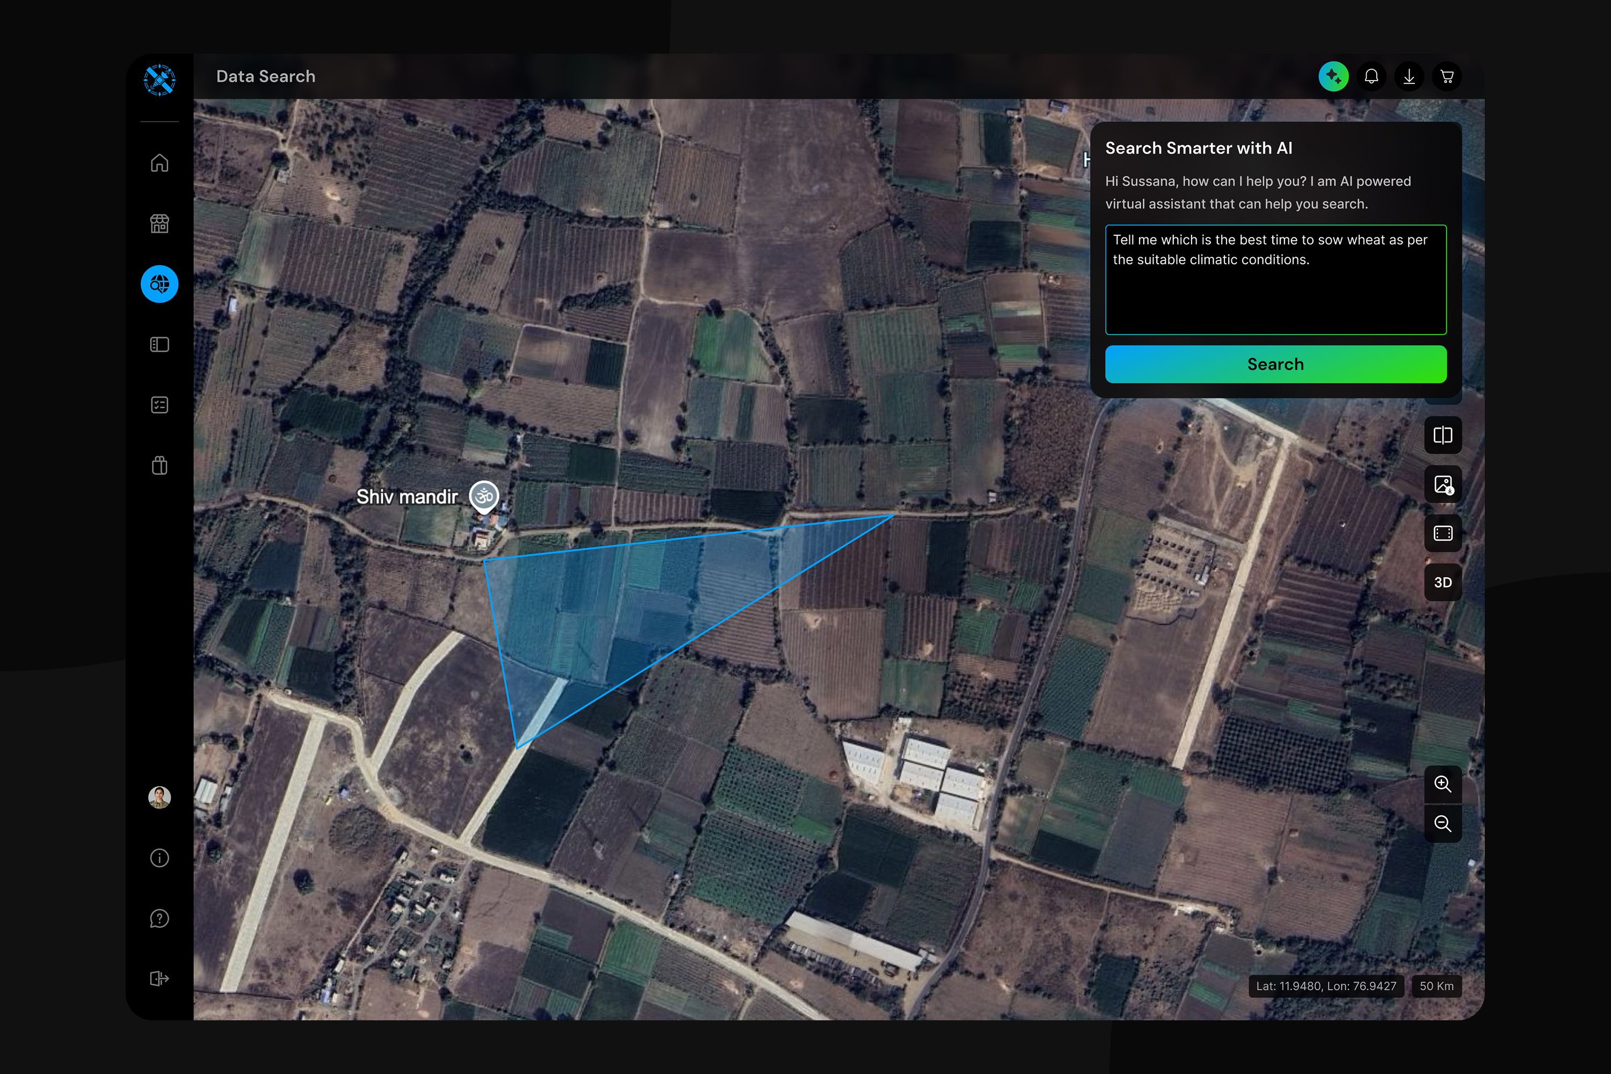Open the help question mark icon
Image resolution: width=1611 pixels, height=1074 pixels.
(x=159, y=918)
